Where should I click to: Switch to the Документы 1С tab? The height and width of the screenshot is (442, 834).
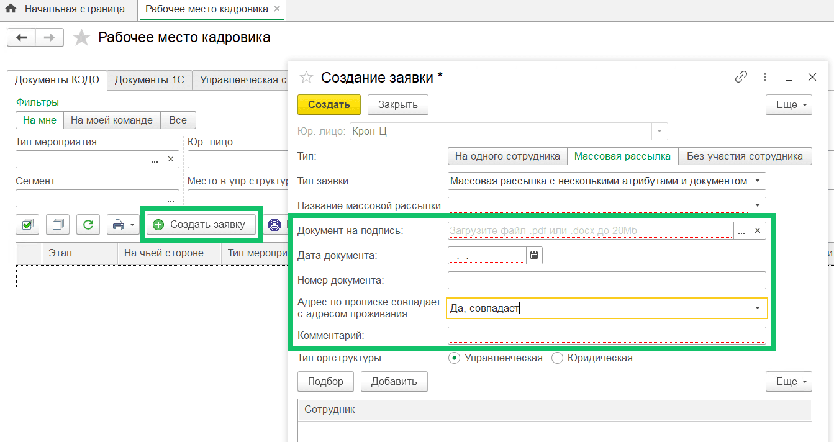149,80
